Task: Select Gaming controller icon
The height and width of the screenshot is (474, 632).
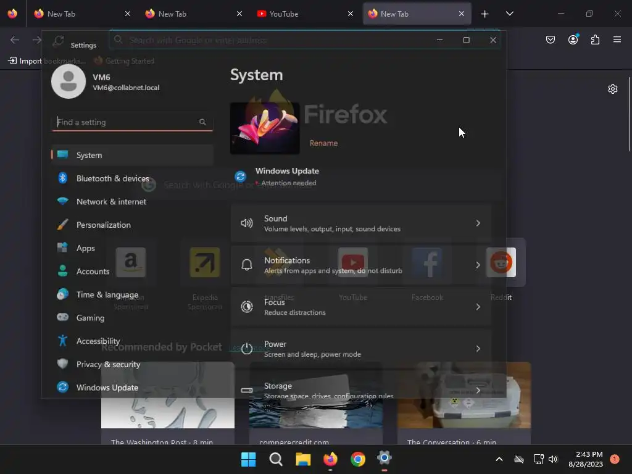Action: [62, 317]
